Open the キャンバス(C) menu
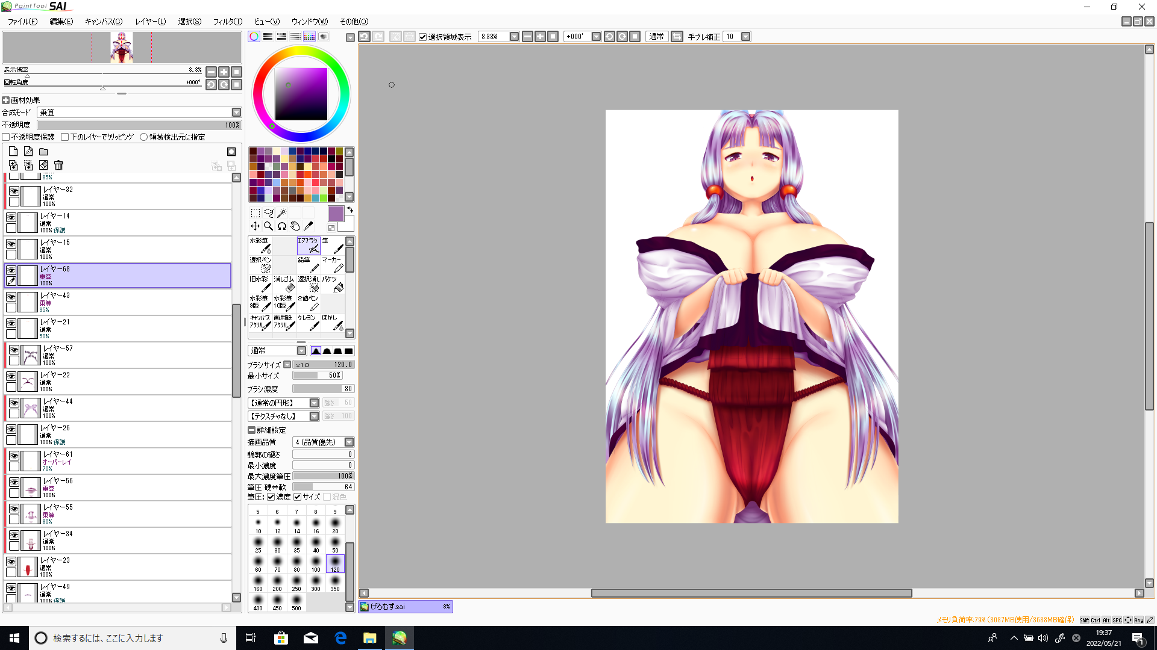Image resolution: width=1157 pixels, height=650 pixels. click(x=104, y=22)
